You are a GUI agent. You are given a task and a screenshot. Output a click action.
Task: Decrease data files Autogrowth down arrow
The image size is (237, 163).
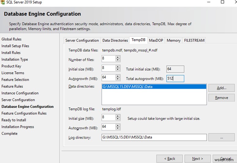[118, 79]
